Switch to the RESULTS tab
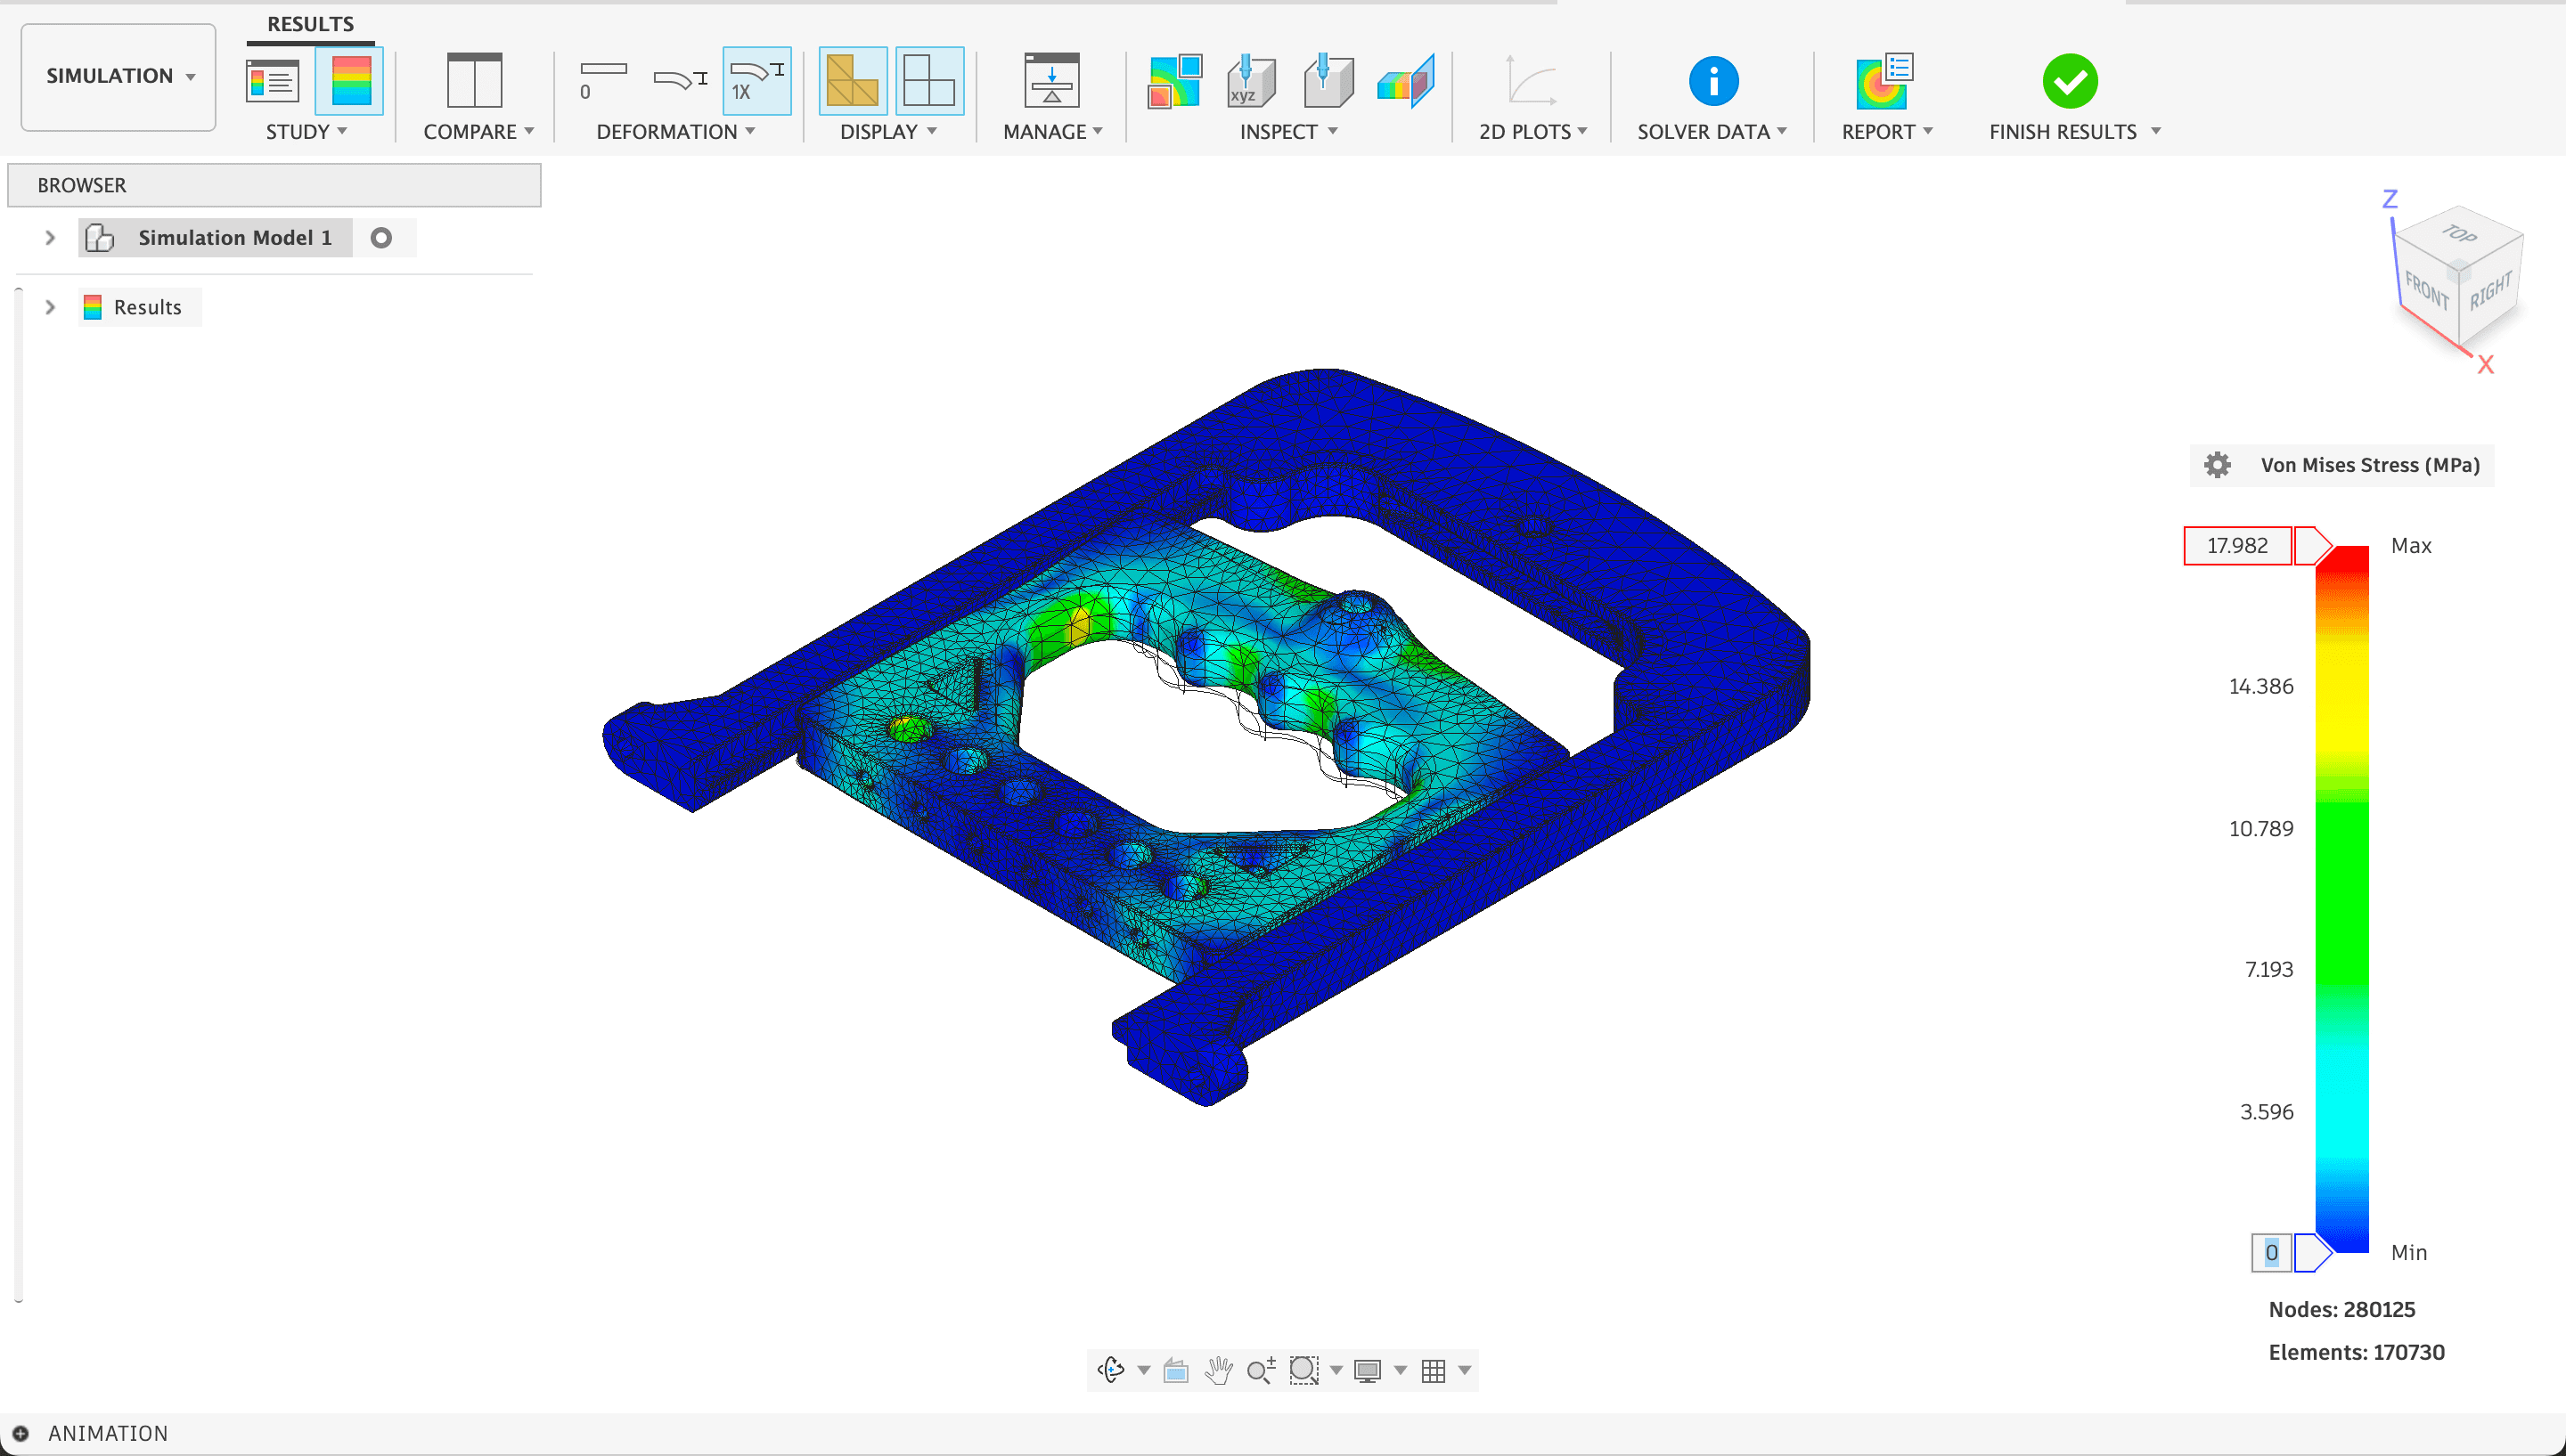2566x1456 pixels. pyautogui.click(x=310, y=24)
